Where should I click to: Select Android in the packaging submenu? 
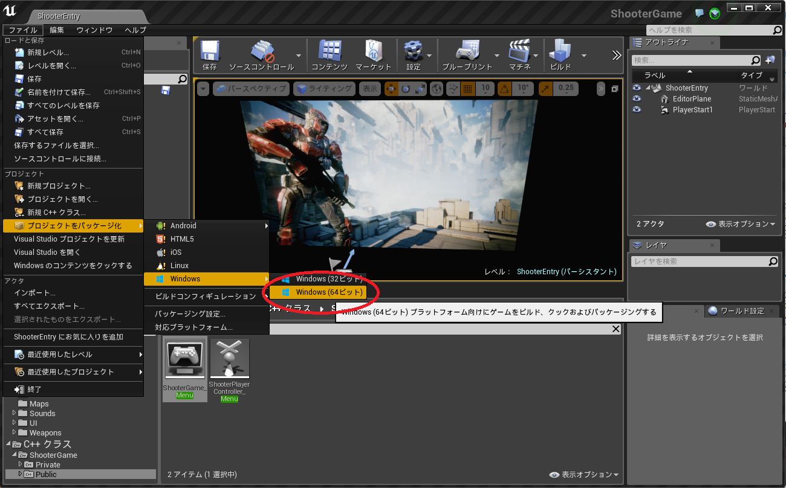pyautogui.click(x=206, y=226)
